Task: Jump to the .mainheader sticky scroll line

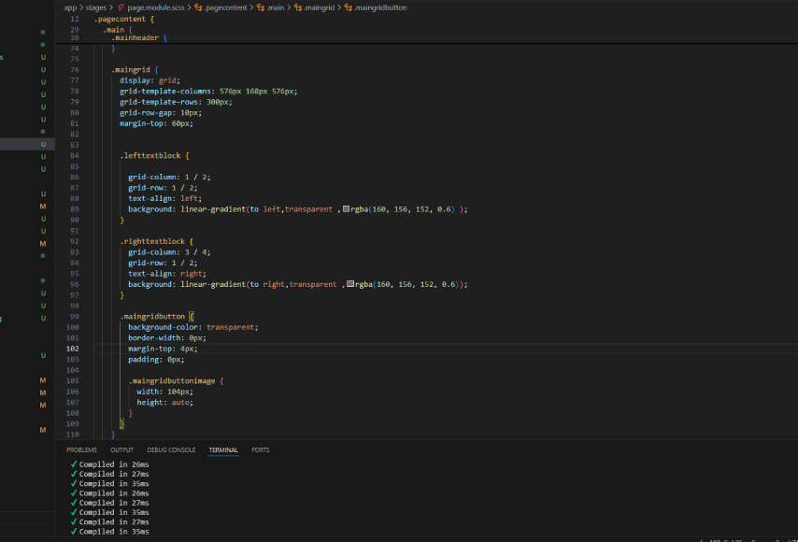Action: (135, 38)
